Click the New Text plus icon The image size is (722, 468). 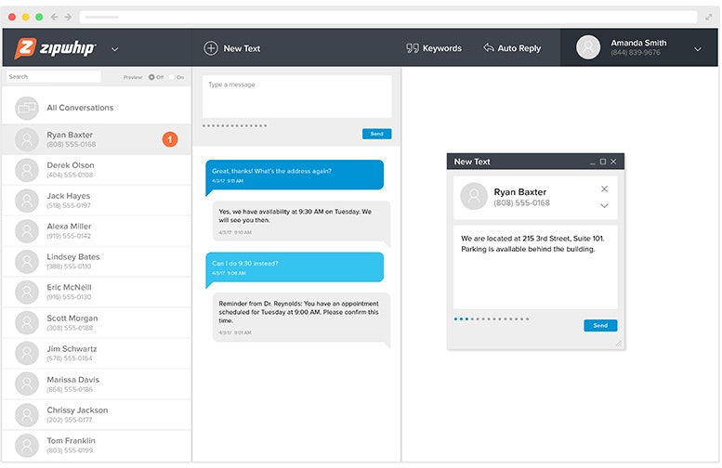[x=211, y=48]
